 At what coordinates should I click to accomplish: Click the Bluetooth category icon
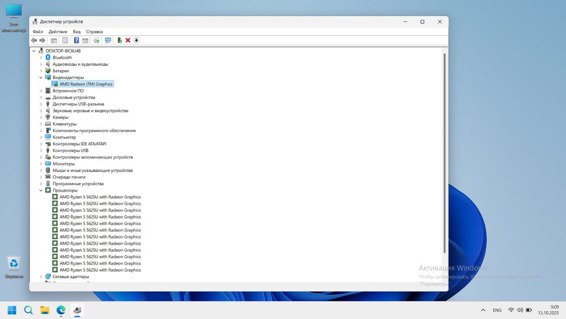pos(48,57)
